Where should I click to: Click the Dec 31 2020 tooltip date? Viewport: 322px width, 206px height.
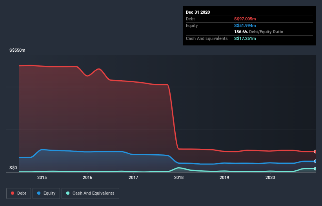198,12
